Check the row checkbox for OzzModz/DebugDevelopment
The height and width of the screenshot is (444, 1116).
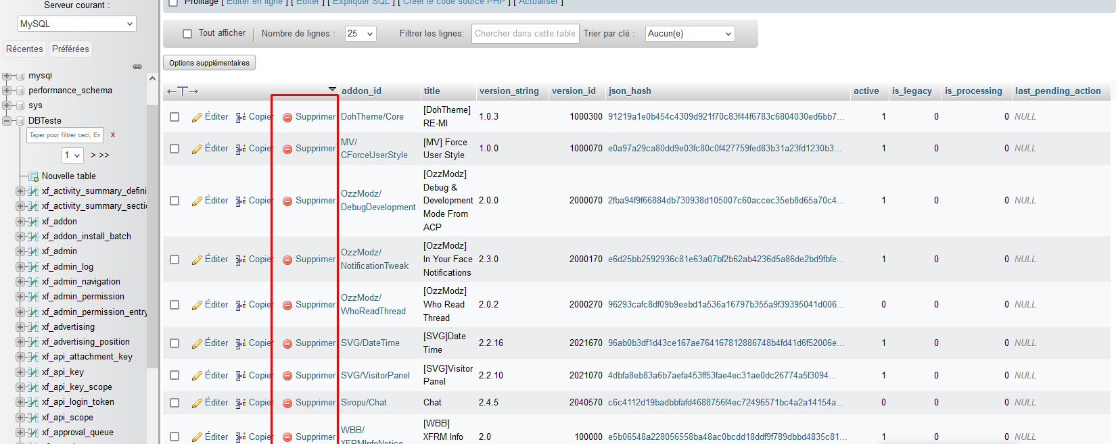(175, 201)
